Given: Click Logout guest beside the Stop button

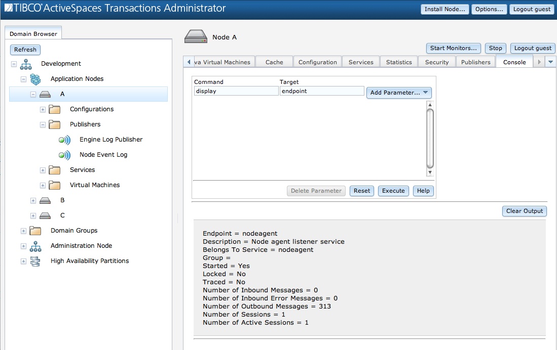Looking at the screenshot, I should pyautogui.click(x=533, y=48).
